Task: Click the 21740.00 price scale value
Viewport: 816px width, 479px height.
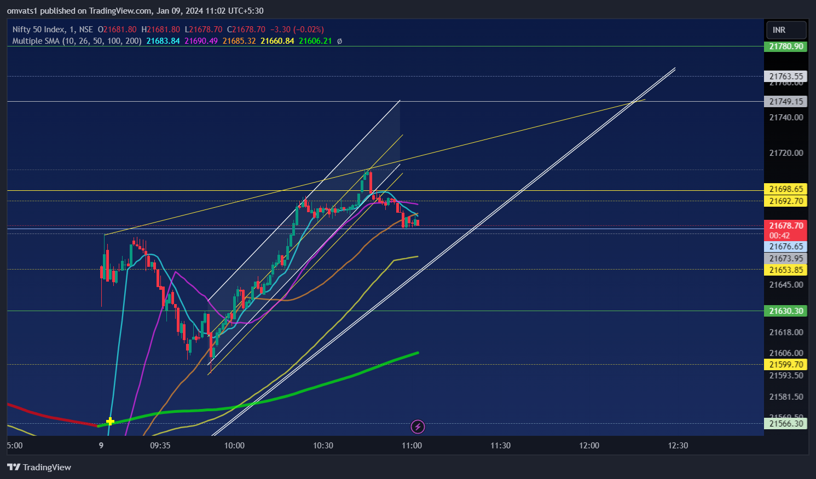Action: [x=786, y=118]
